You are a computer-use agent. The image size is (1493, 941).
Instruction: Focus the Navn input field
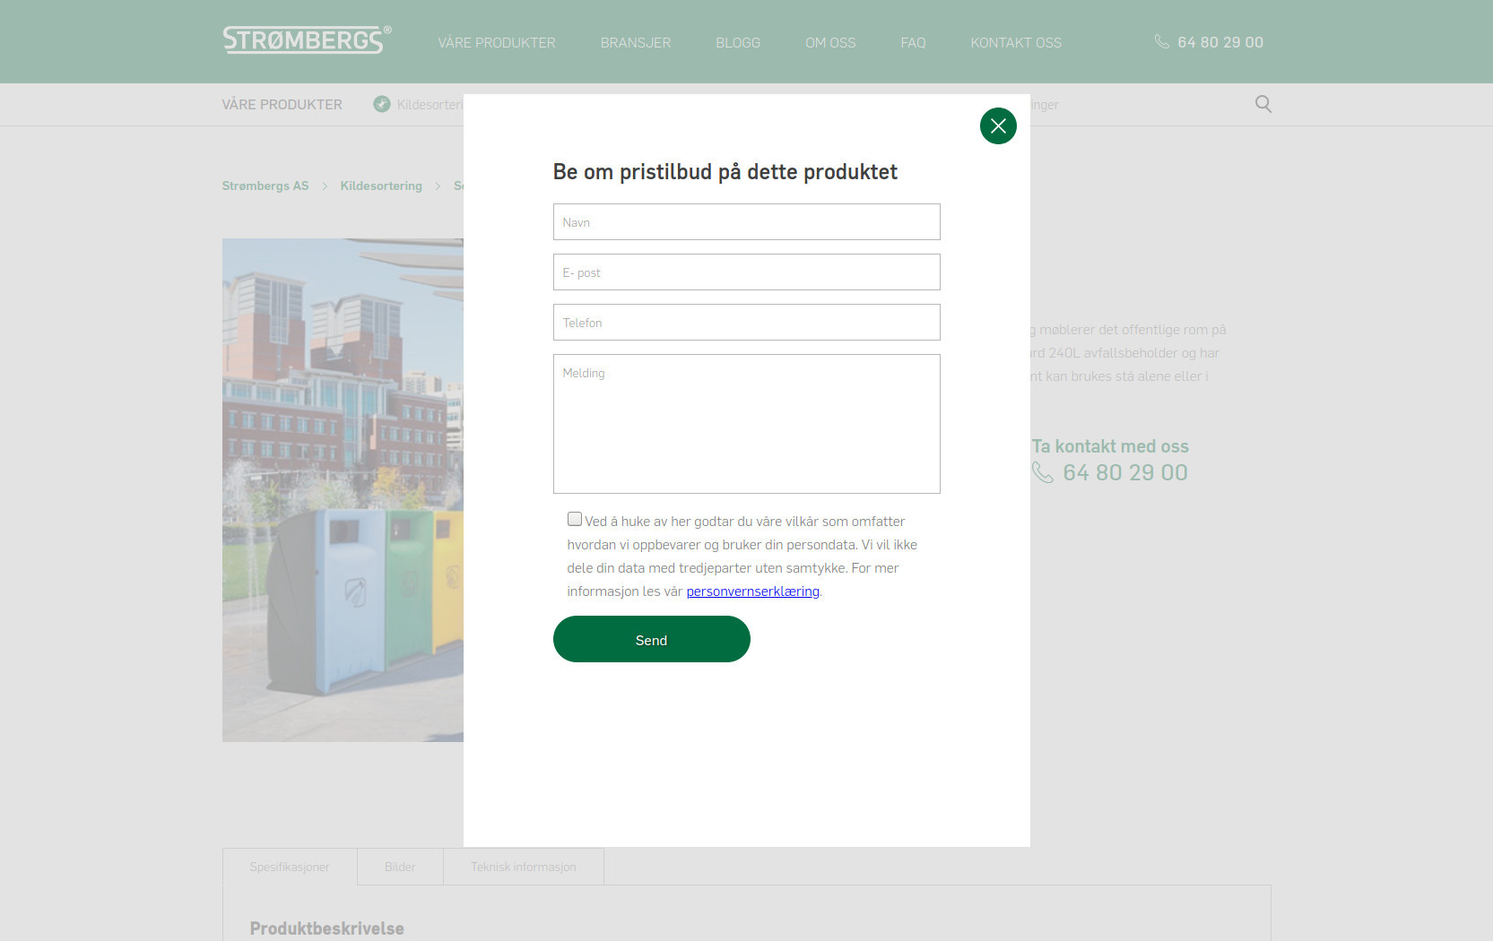click(747, 221)
